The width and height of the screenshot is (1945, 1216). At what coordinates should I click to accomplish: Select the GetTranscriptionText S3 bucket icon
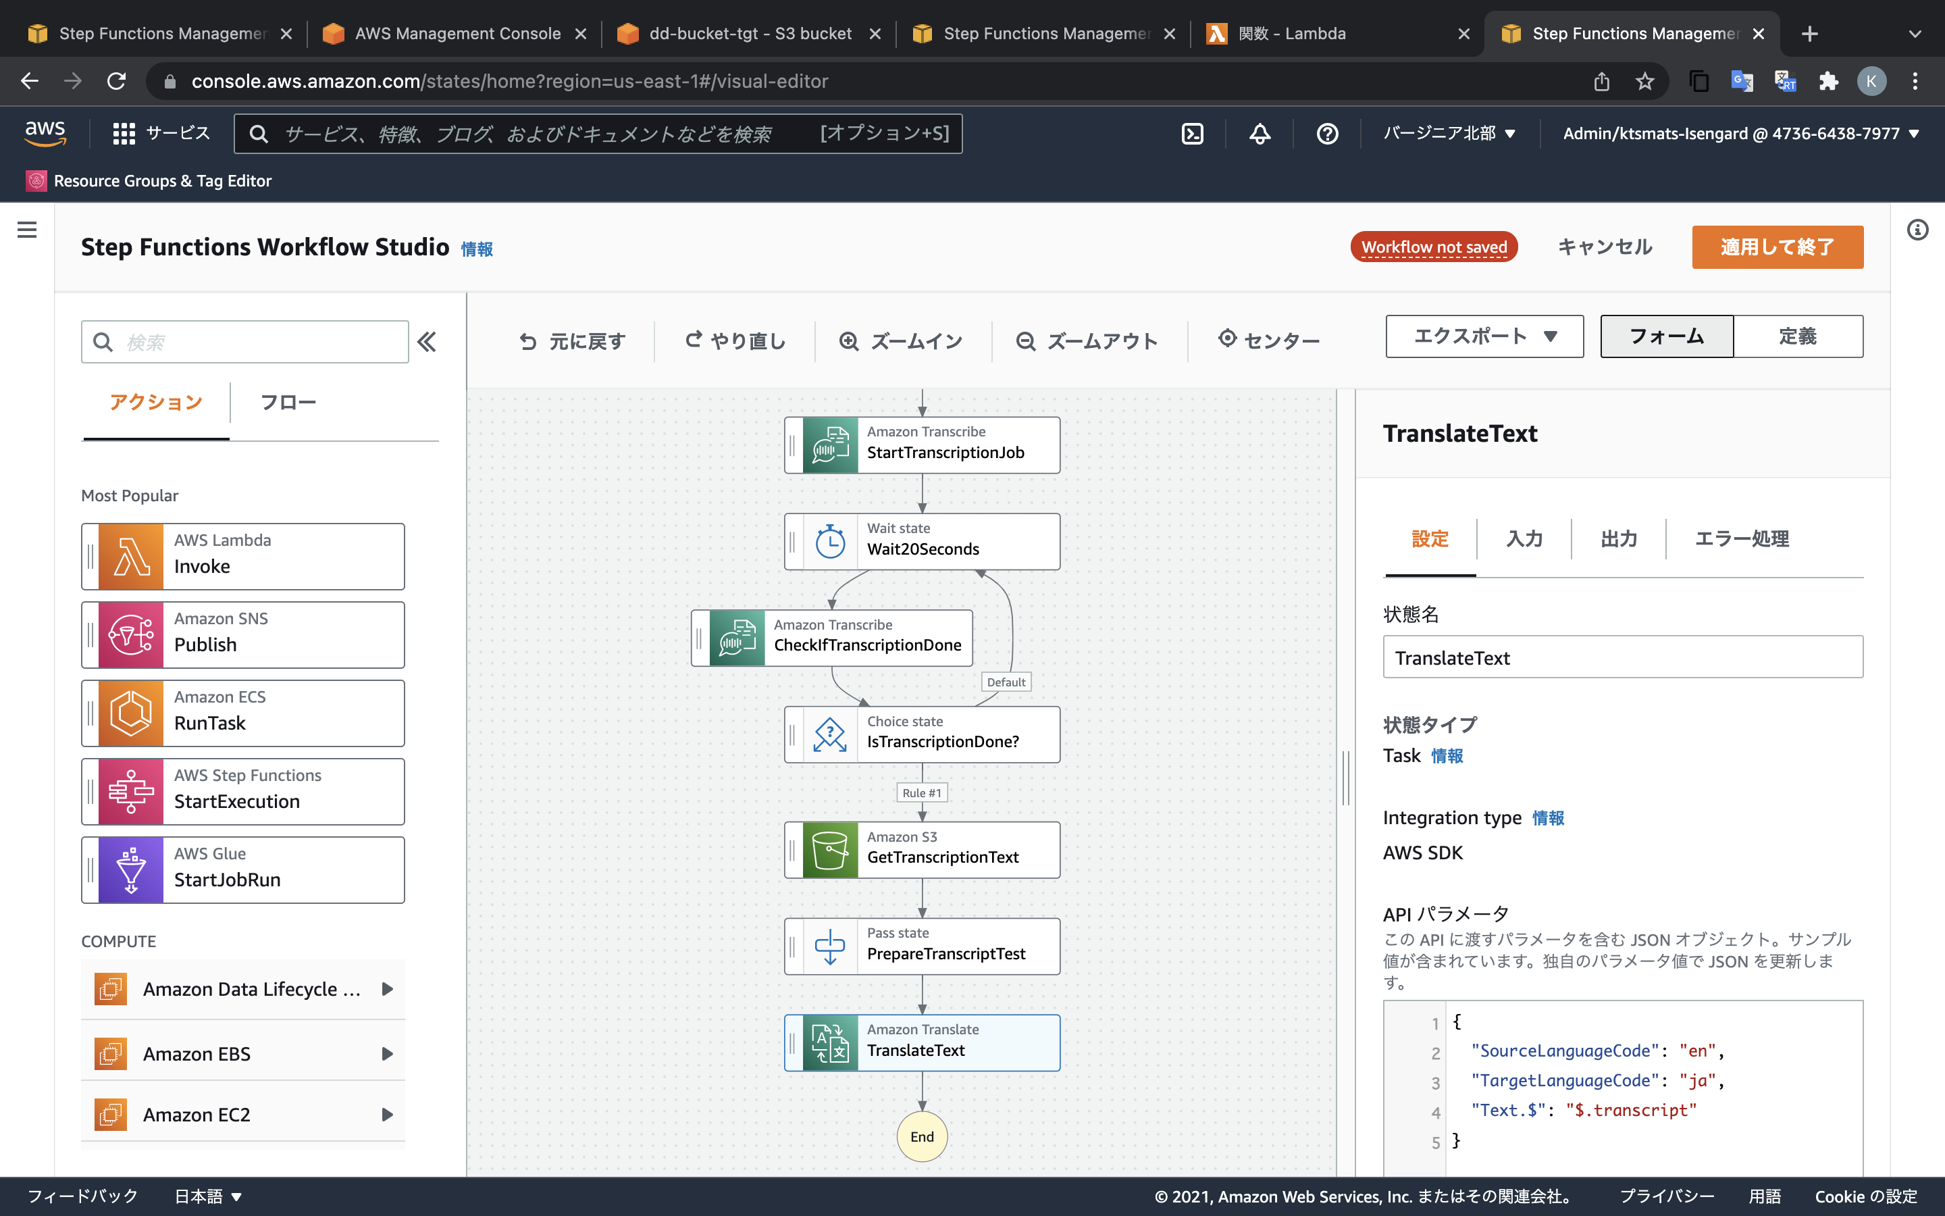[x=829, y=850]
